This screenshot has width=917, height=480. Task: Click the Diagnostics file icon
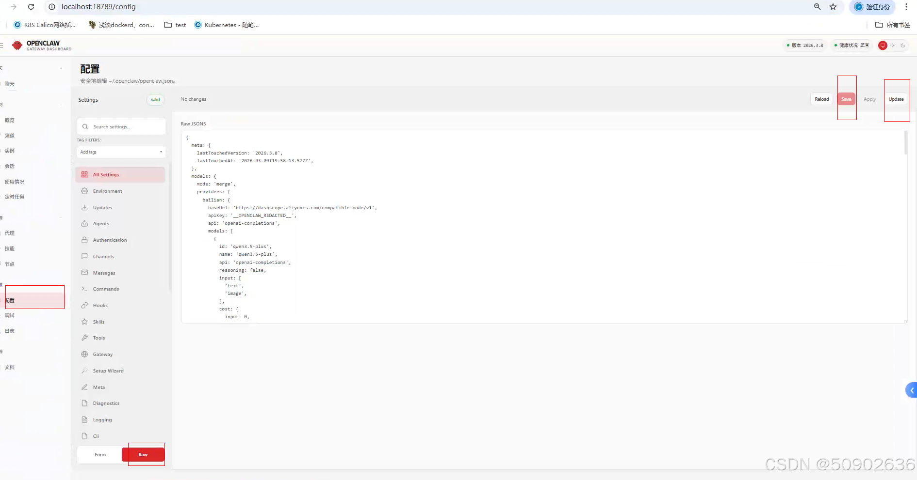[84, 403]
